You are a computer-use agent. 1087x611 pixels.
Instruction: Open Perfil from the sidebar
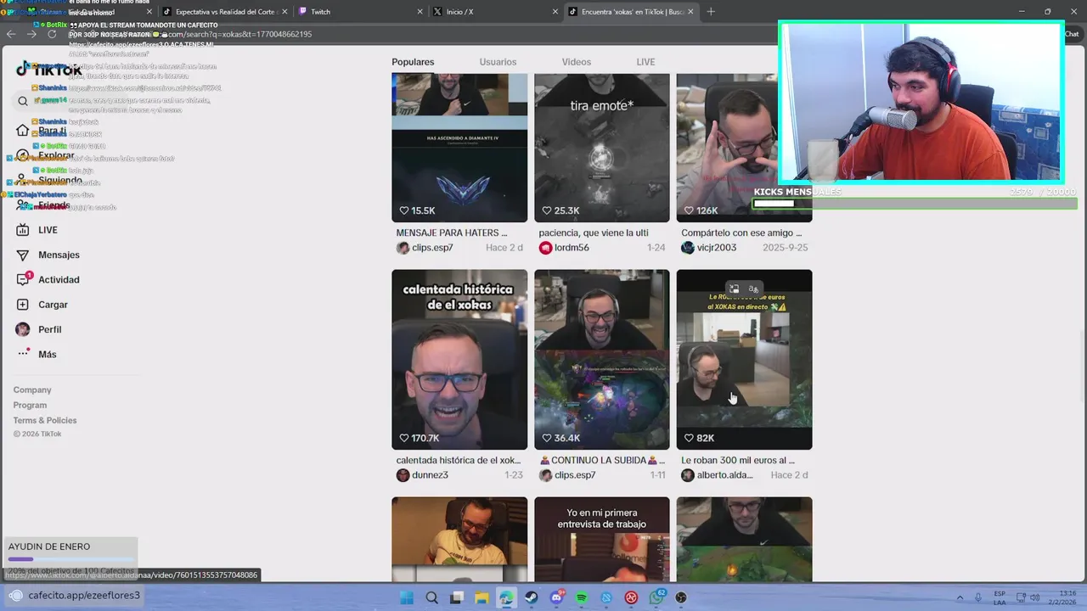[x=38, y=329]
